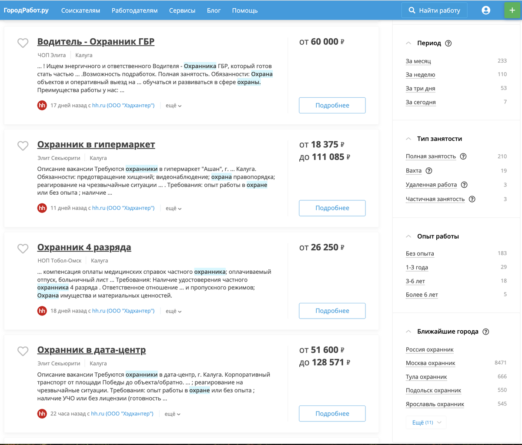Image resolution: width=522 pixels, height=445 pixels.
Task: Click Подробнее for Охранник в гипермаркет
Action: pos(332,208)
